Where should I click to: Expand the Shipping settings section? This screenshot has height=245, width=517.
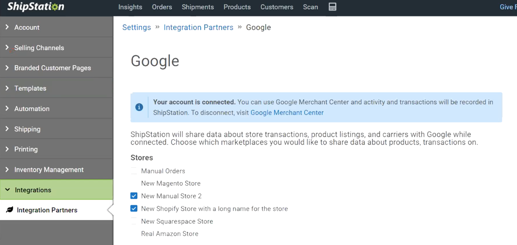[x=26, y=129]
